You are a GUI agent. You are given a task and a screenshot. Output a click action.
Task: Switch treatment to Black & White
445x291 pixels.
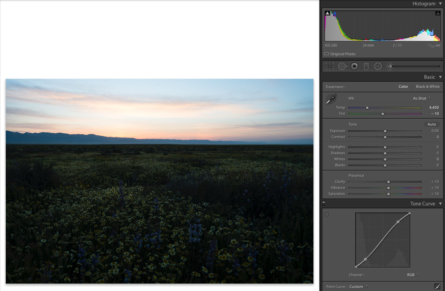pos(427,87)
